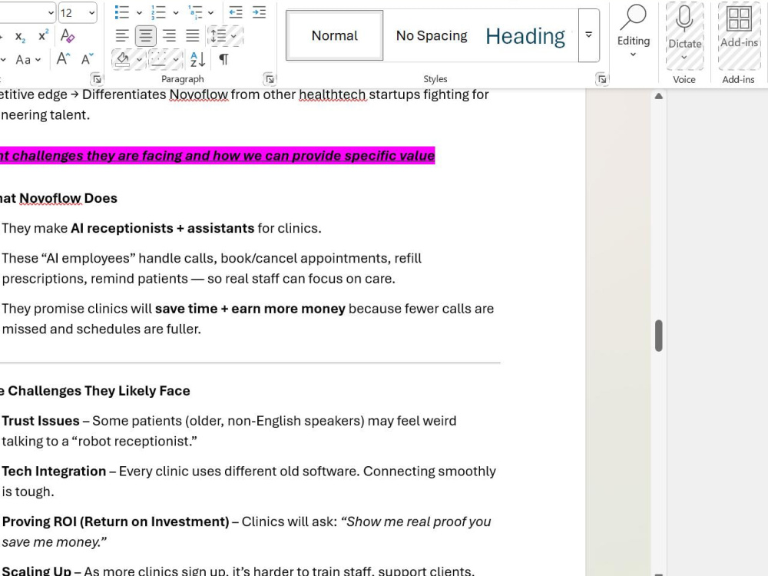Click the Dictate microphone icon
The height and width of the screenshot is (576, 768).
684,18
